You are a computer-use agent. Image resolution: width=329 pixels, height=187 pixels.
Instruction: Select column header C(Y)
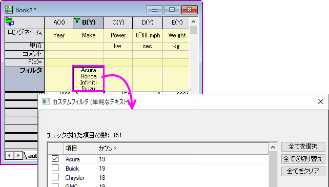click(118, 23)
